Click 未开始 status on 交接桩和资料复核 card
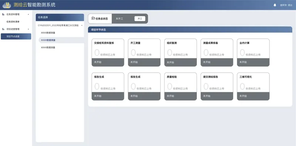The height and width of the screenshot is (146, 296). point(98,62)
